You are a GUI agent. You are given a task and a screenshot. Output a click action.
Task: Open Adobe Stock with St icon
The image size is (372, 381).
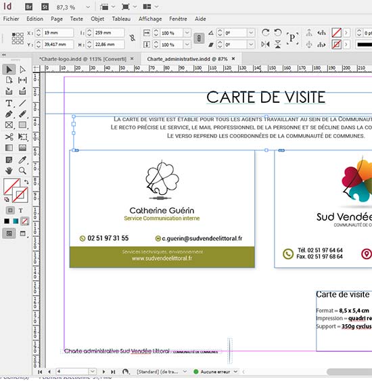tap(45, 7)
